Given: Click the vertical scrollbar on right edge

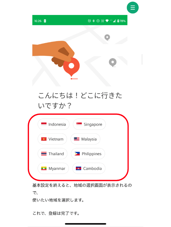Looking at the screenshot, I should (142, 59).
